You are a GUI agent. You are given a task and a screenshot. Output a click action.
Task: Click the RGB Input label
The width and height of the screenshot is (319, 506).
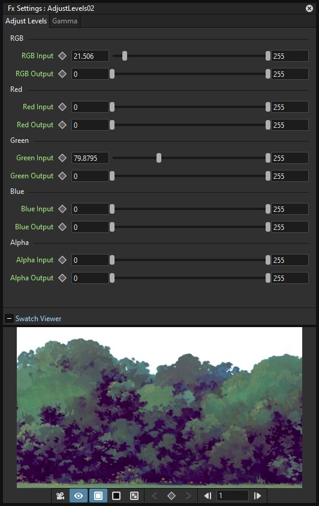pos(37,56)
